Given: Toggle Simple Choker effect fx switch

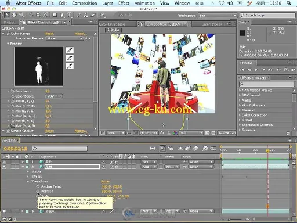Looking at the screenshot, I should click(x=8, y=131).
